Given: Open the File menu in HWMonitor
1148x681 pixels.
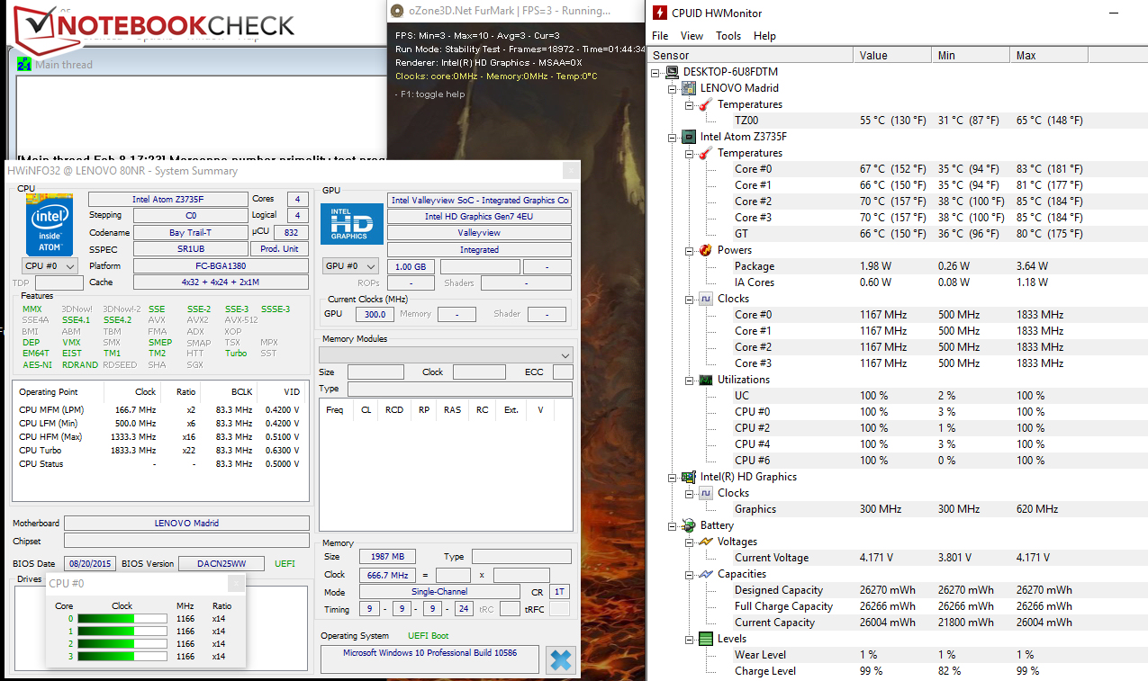Looking at the screenshot, I should (x=660, y=36).
